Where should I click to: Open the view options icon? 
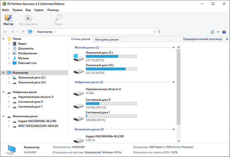[x=213, y=32]
